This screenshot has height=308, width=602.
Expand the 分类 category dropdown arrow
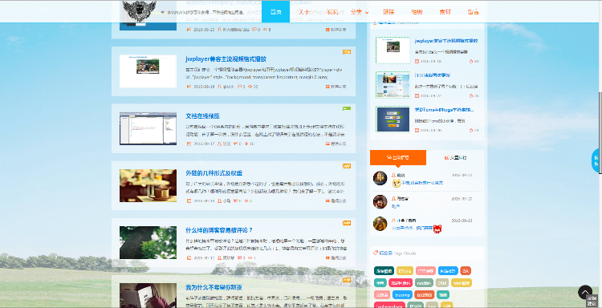pos(367,13)
